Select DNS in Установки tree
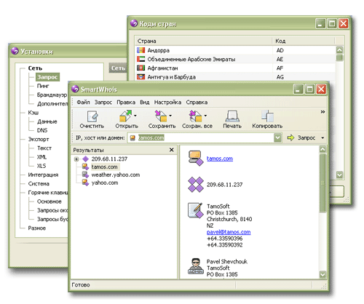 pyautogui.click(x=42, y=130)
